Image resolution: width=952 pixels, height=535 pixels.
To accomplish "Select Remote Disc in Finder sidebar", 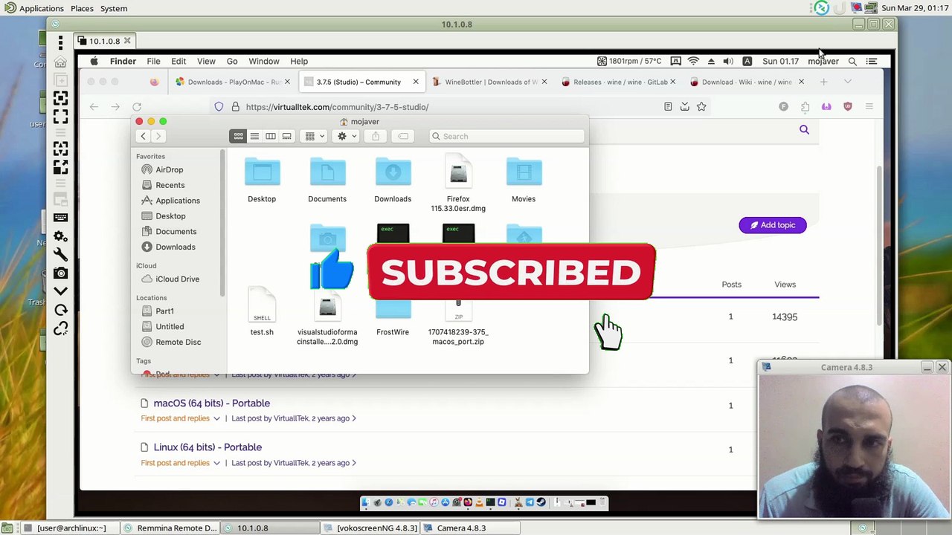I will [171, 342].
